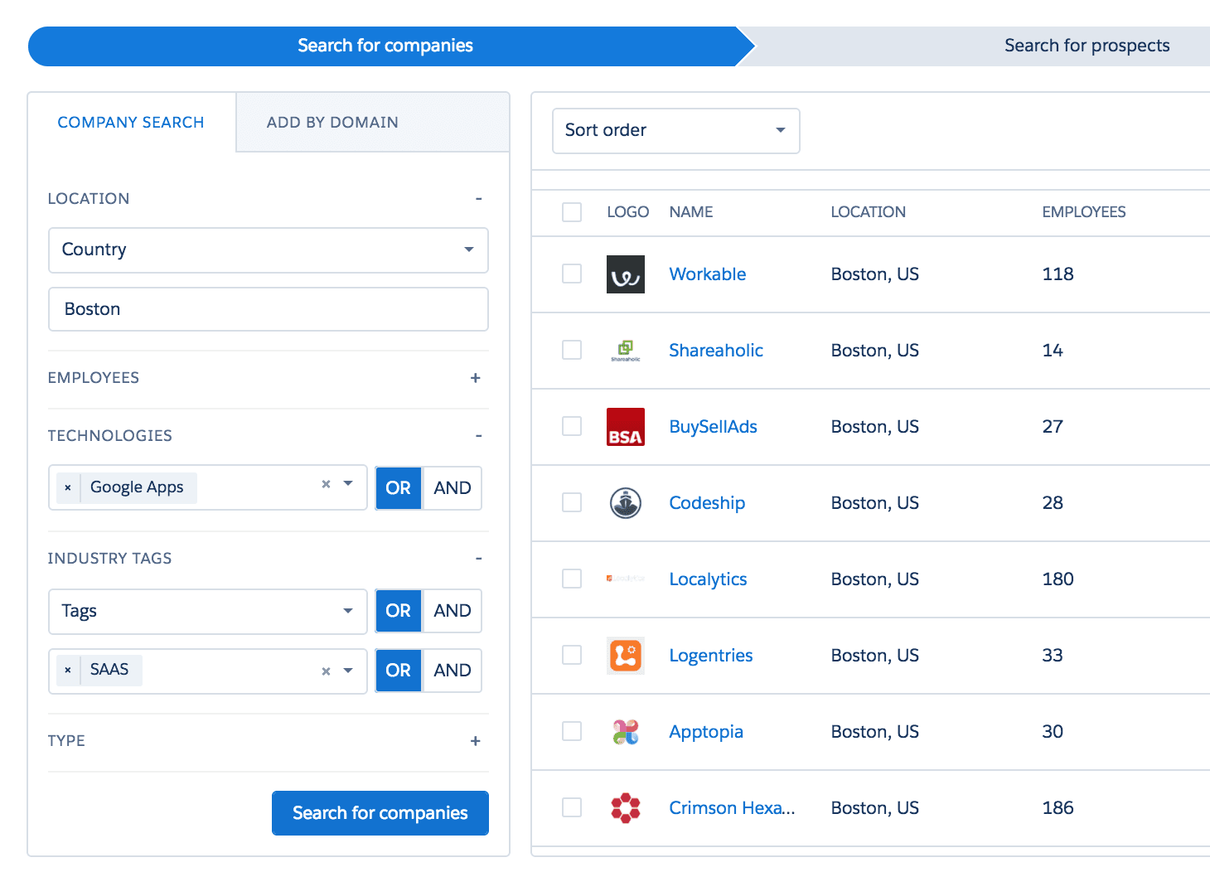Set Tags field operator to AND
The width and height of the screenshot is (1210, 872).
click(x=453, y=611)
